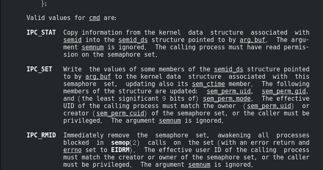
Task: Click semnum in the IPC_RMID paragraph
Action: click(199, 165)
